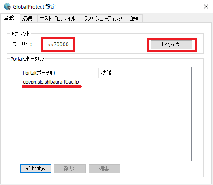Click the アカウント group label
This screenshot has width=213, height=185.
tap(20, 34)
